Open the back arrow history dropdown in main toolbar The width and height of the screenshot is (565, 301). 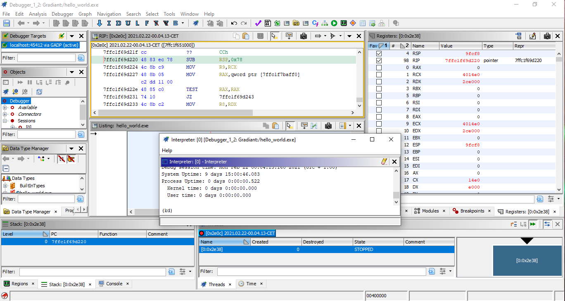(x=28, y=23)
